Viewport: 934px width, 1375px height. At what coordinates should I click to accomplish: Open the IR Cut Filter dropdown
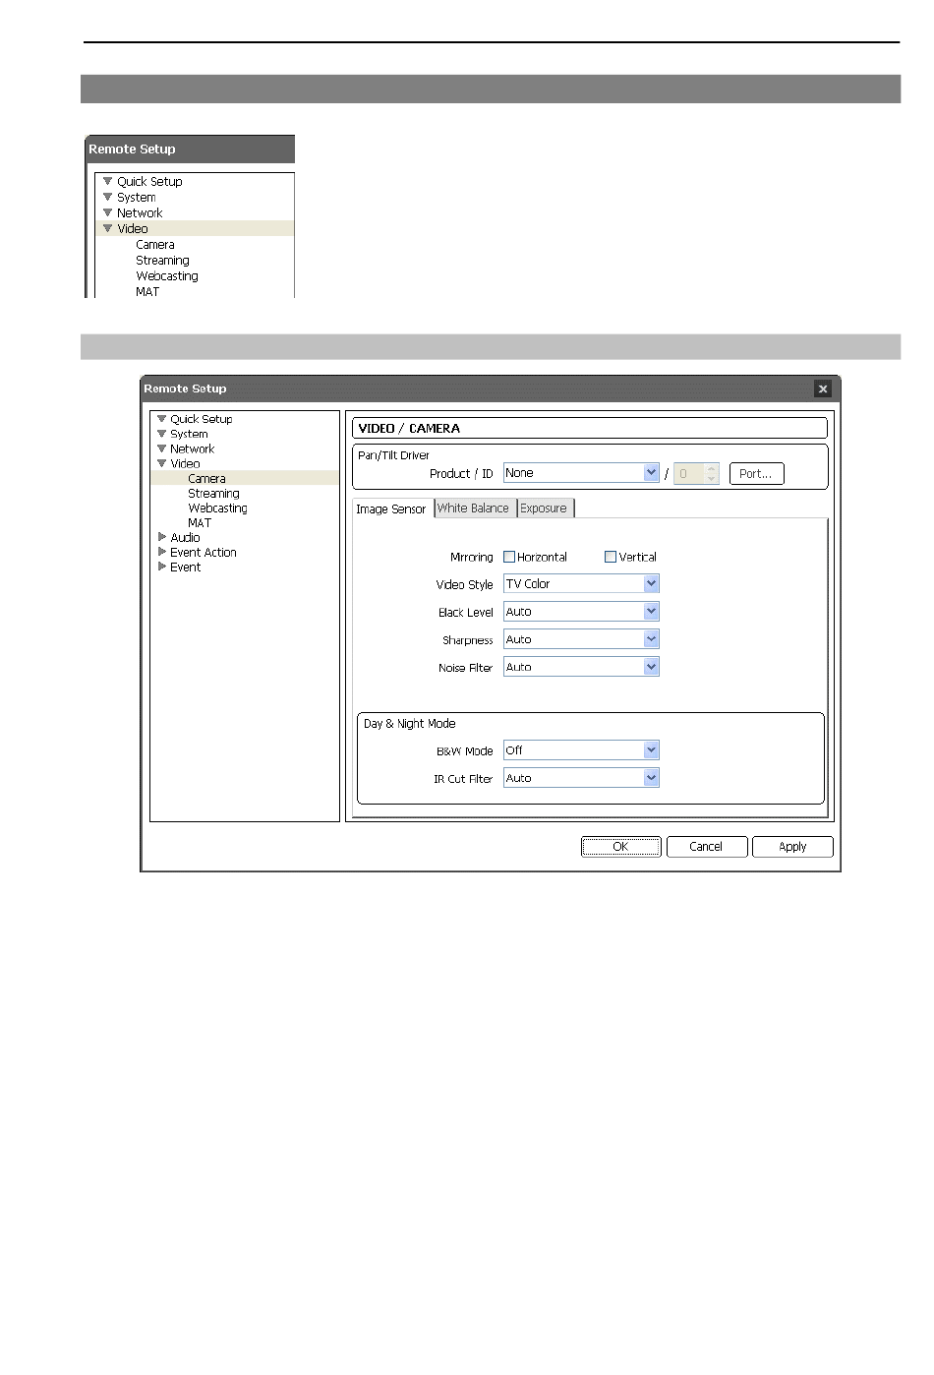click(x=581, y=778)
